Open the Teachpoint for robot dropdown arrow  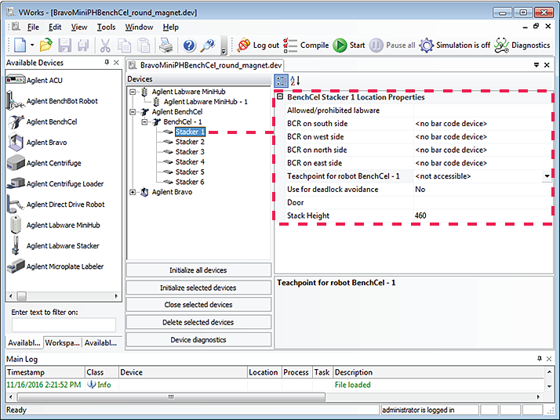tap(546, 176)
